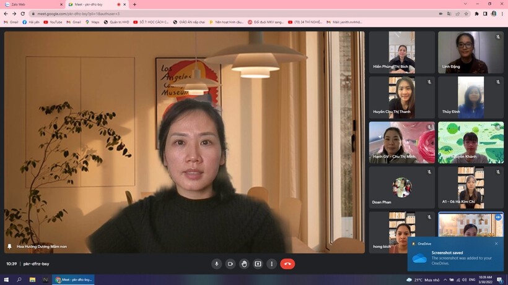Open the more options three-dot menu
Viewport: 508px width, 285px height.
271,264
